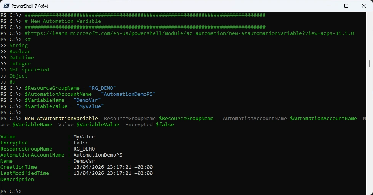Click the "# New Automation Variable" comment
373x195 pixels.
point(63,21)
